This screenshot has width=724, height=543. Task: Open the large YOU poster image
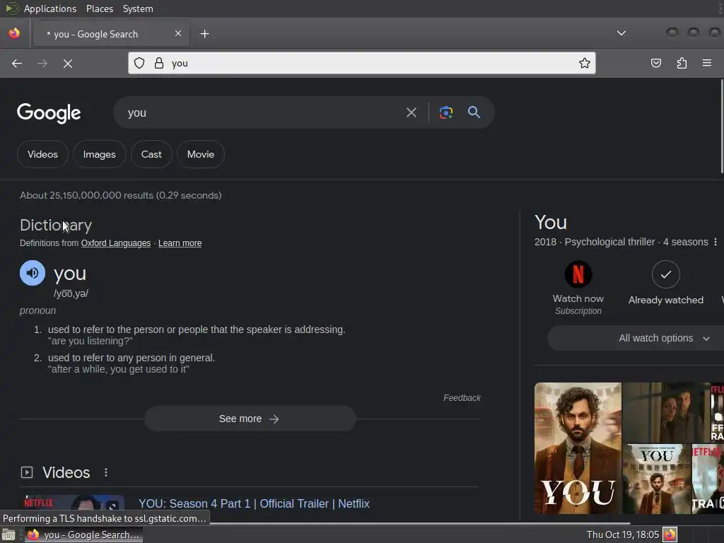(578, 448)
